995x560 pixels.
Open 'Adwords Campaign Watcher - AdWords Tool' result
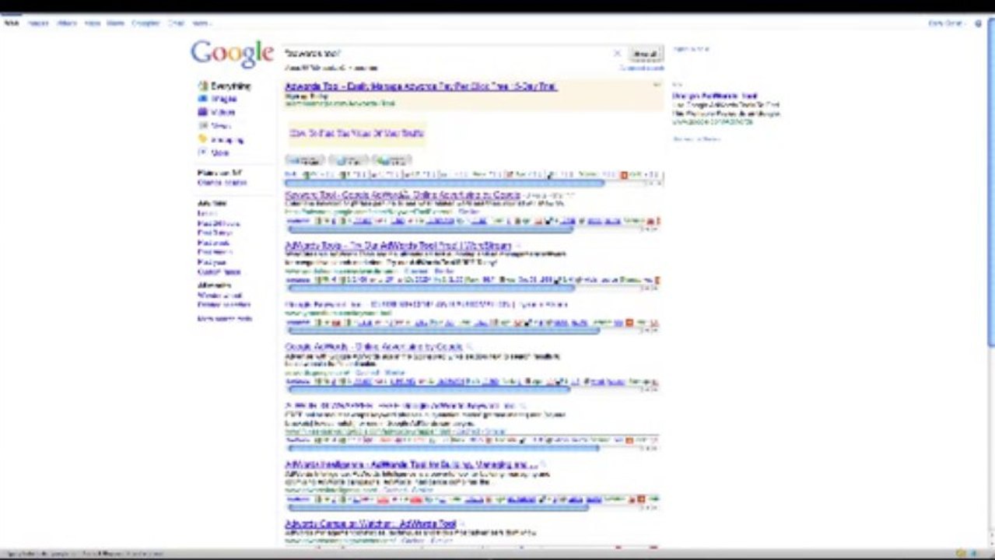coord(370,524)
